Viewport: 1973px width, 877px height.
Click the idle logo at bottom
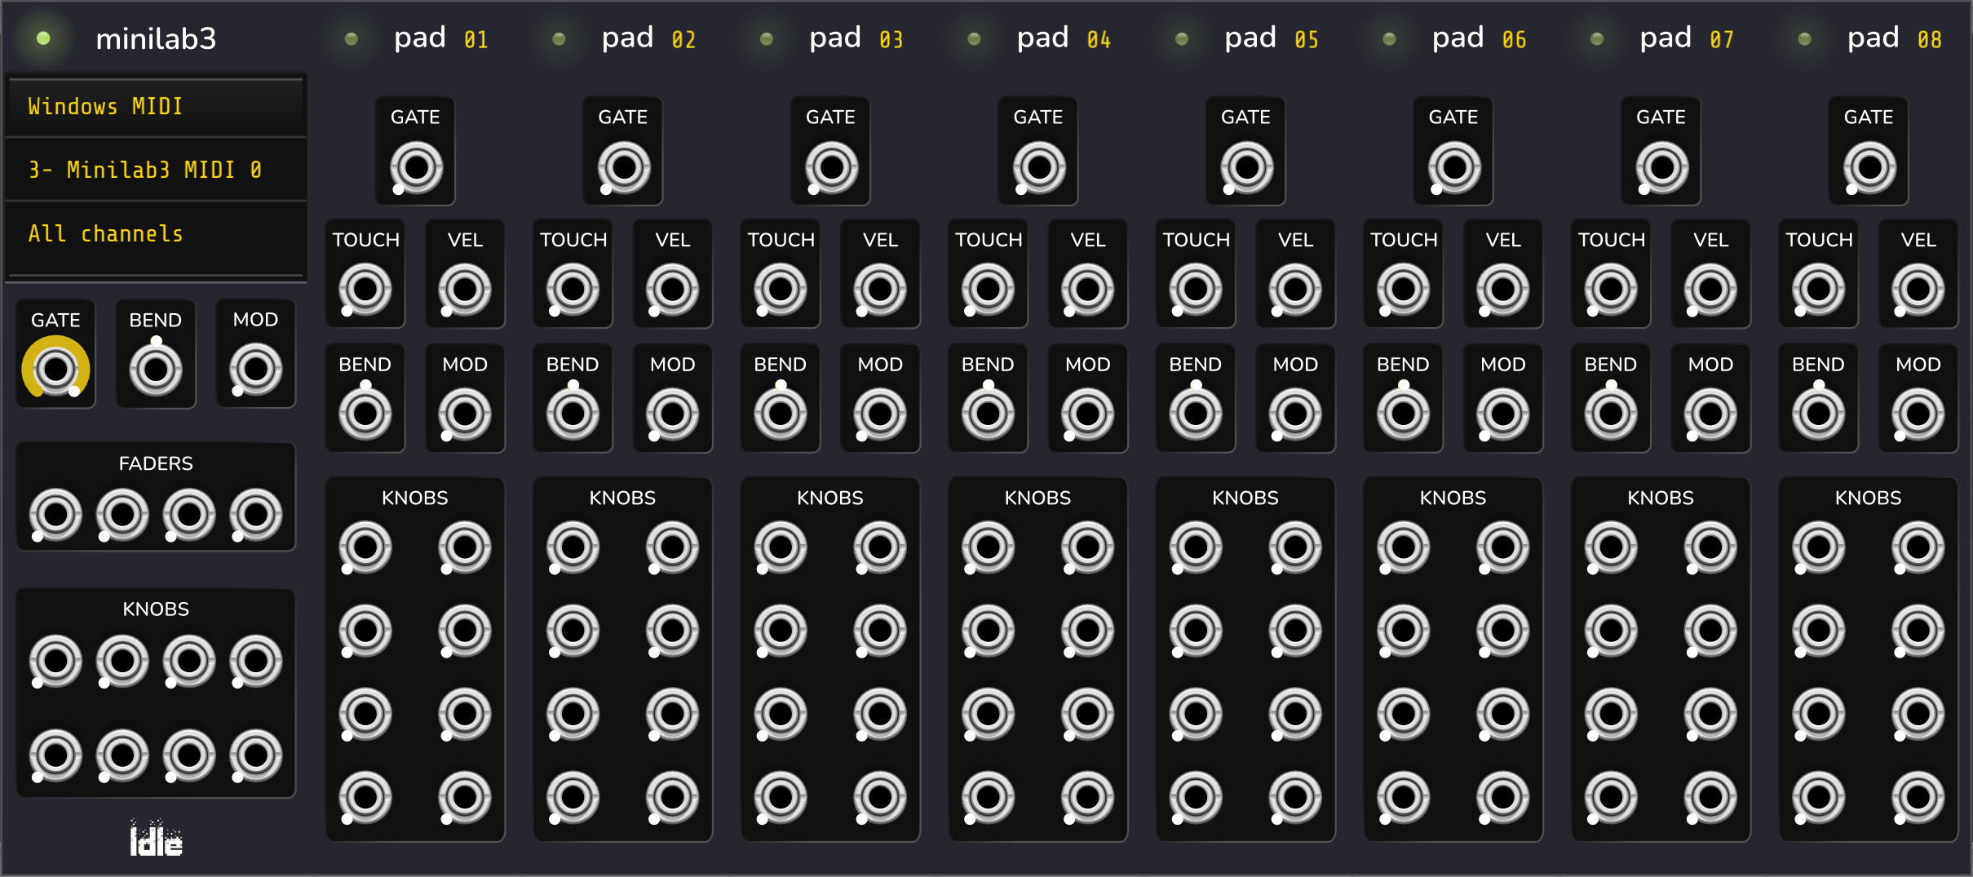(156, 839)
